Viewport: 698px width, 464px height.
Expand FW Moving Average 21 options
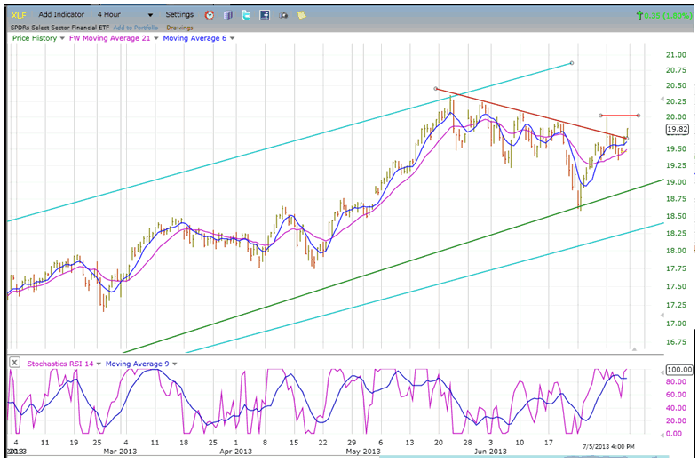click(157, 38)
